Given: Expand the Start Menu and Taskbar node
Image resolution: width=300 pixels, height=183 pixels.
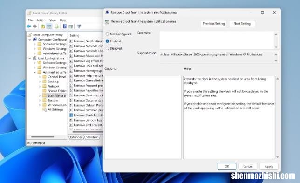Looking at the screenshot, I should [40, 95].
